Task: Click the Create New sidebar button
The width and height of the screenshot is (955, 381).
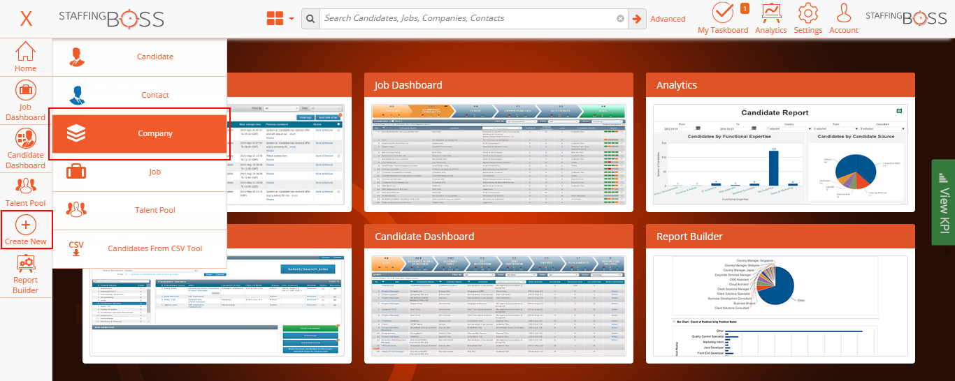Action: 26,230
